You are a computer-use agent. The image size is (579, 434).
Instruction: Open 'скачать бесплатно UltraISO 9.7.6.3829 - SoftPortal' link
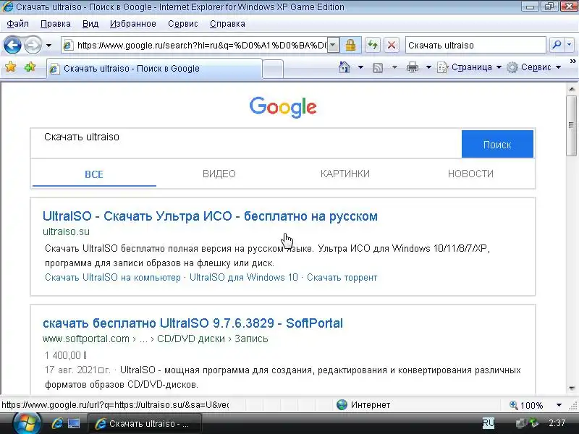193,323
